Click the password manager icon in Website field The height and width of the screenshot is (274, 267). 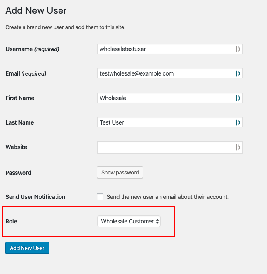click(238, 147)
